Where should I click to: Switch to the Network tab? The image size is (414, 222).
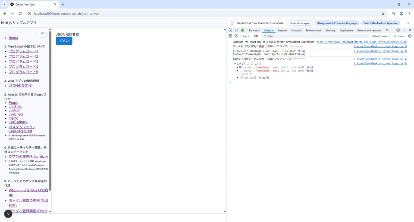coord(297,31)
